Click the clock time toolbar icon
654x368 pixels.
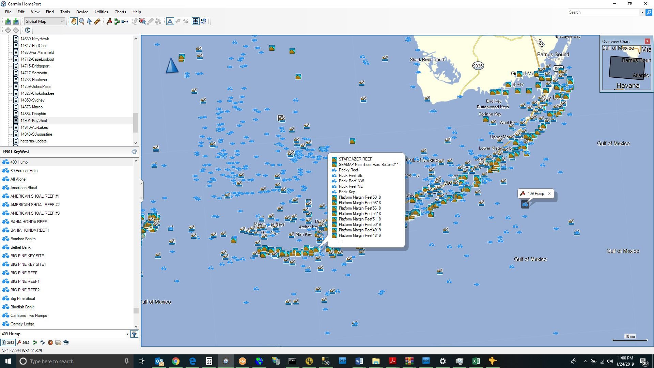click(28, 30)
